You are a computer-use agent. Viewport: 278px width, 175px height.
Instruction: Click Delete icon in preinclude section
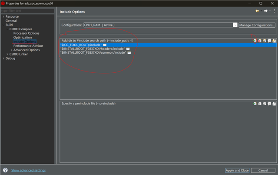point(260,104)
